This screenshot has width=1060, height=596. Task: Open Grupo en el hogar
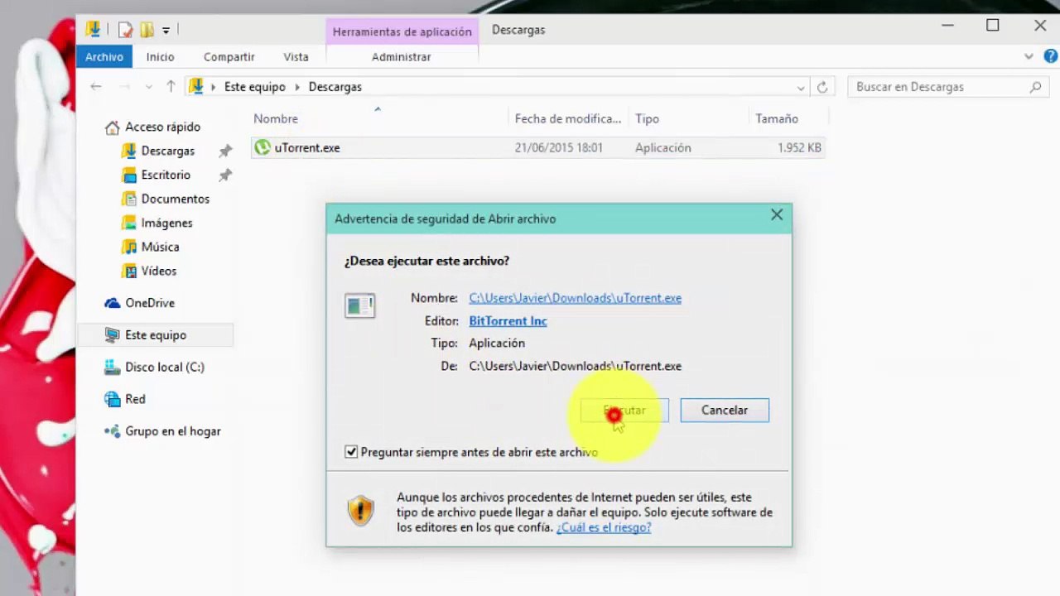click(172, 432)
